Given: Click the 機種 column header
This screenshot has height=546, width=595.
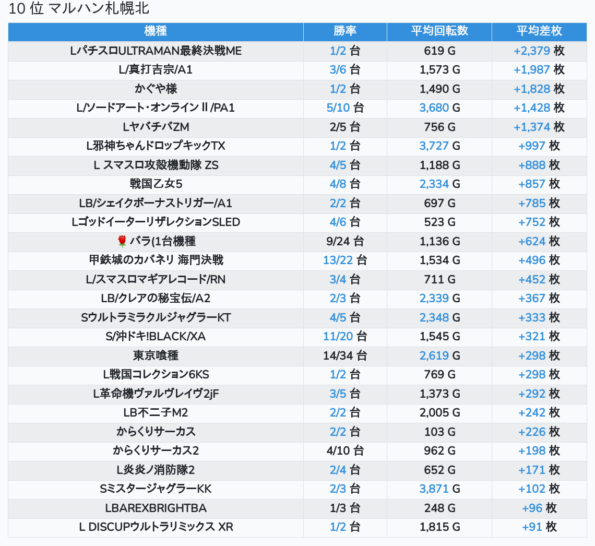Looking at the screenshot, I should 156,31.
